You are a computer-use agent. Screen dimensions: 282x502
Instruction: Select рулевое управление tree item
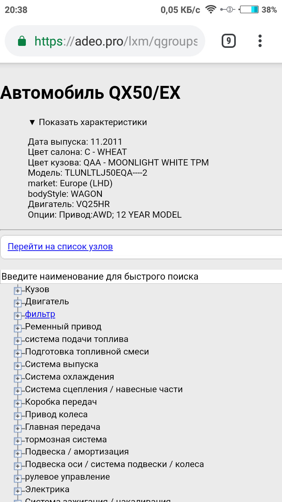pos(67,477)
